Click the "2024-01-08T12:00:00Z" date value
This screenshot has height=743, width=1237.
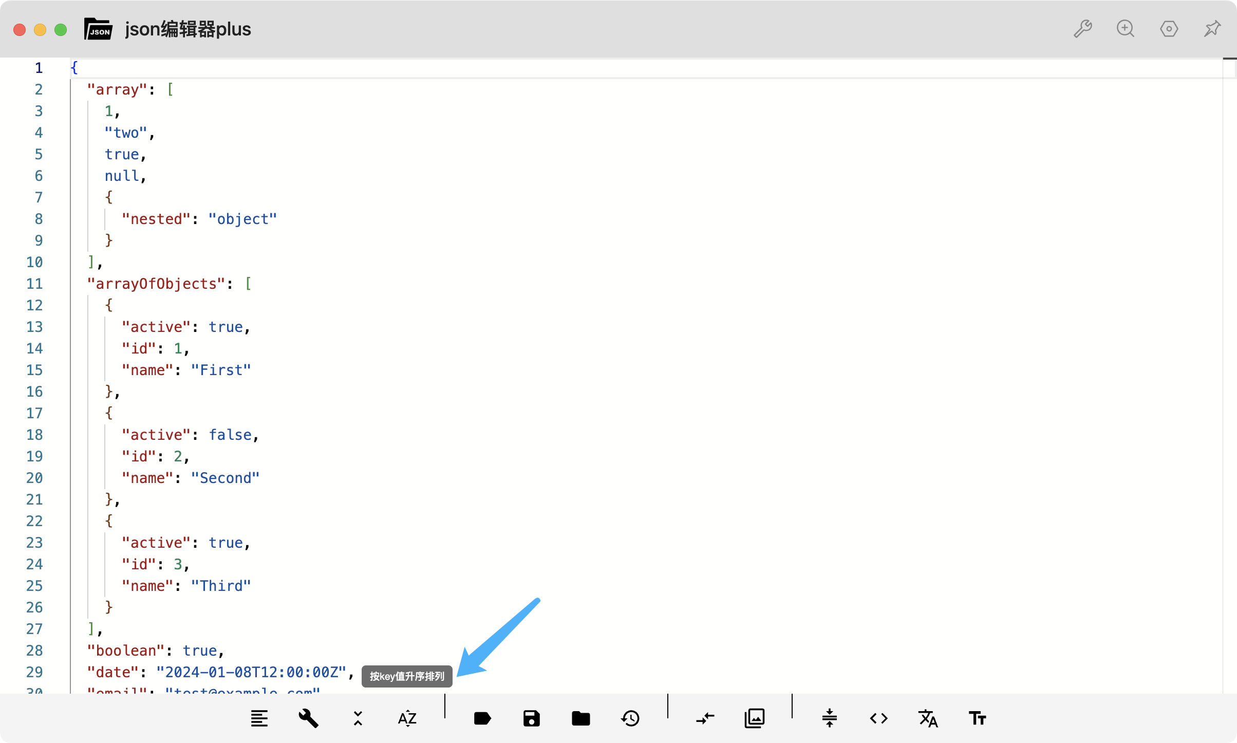(x=252, y=672)
